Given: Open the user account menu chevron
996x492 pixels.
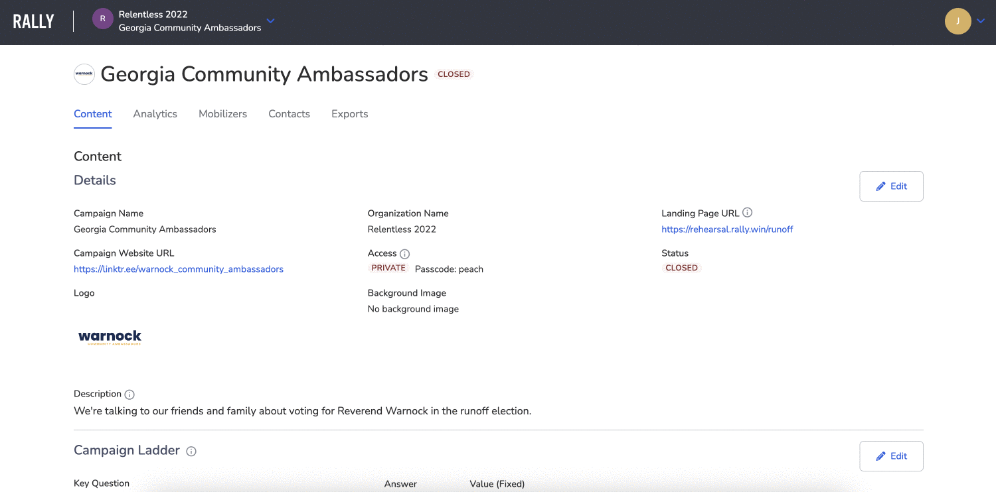Looking at the screenshot, I should tap(981, 21).
